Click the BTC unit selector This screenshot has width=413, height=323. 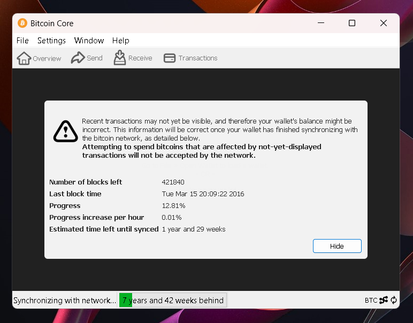371,300
